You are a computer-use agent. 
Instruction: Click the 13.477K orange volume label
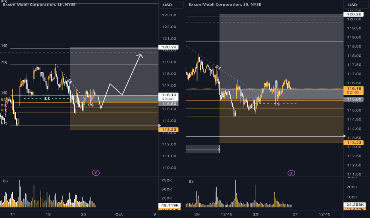[355, 208]
